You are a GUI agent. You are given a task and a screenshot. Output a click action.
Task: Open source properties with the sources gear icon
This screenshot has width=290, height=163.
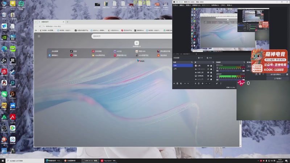pos(203,84)
